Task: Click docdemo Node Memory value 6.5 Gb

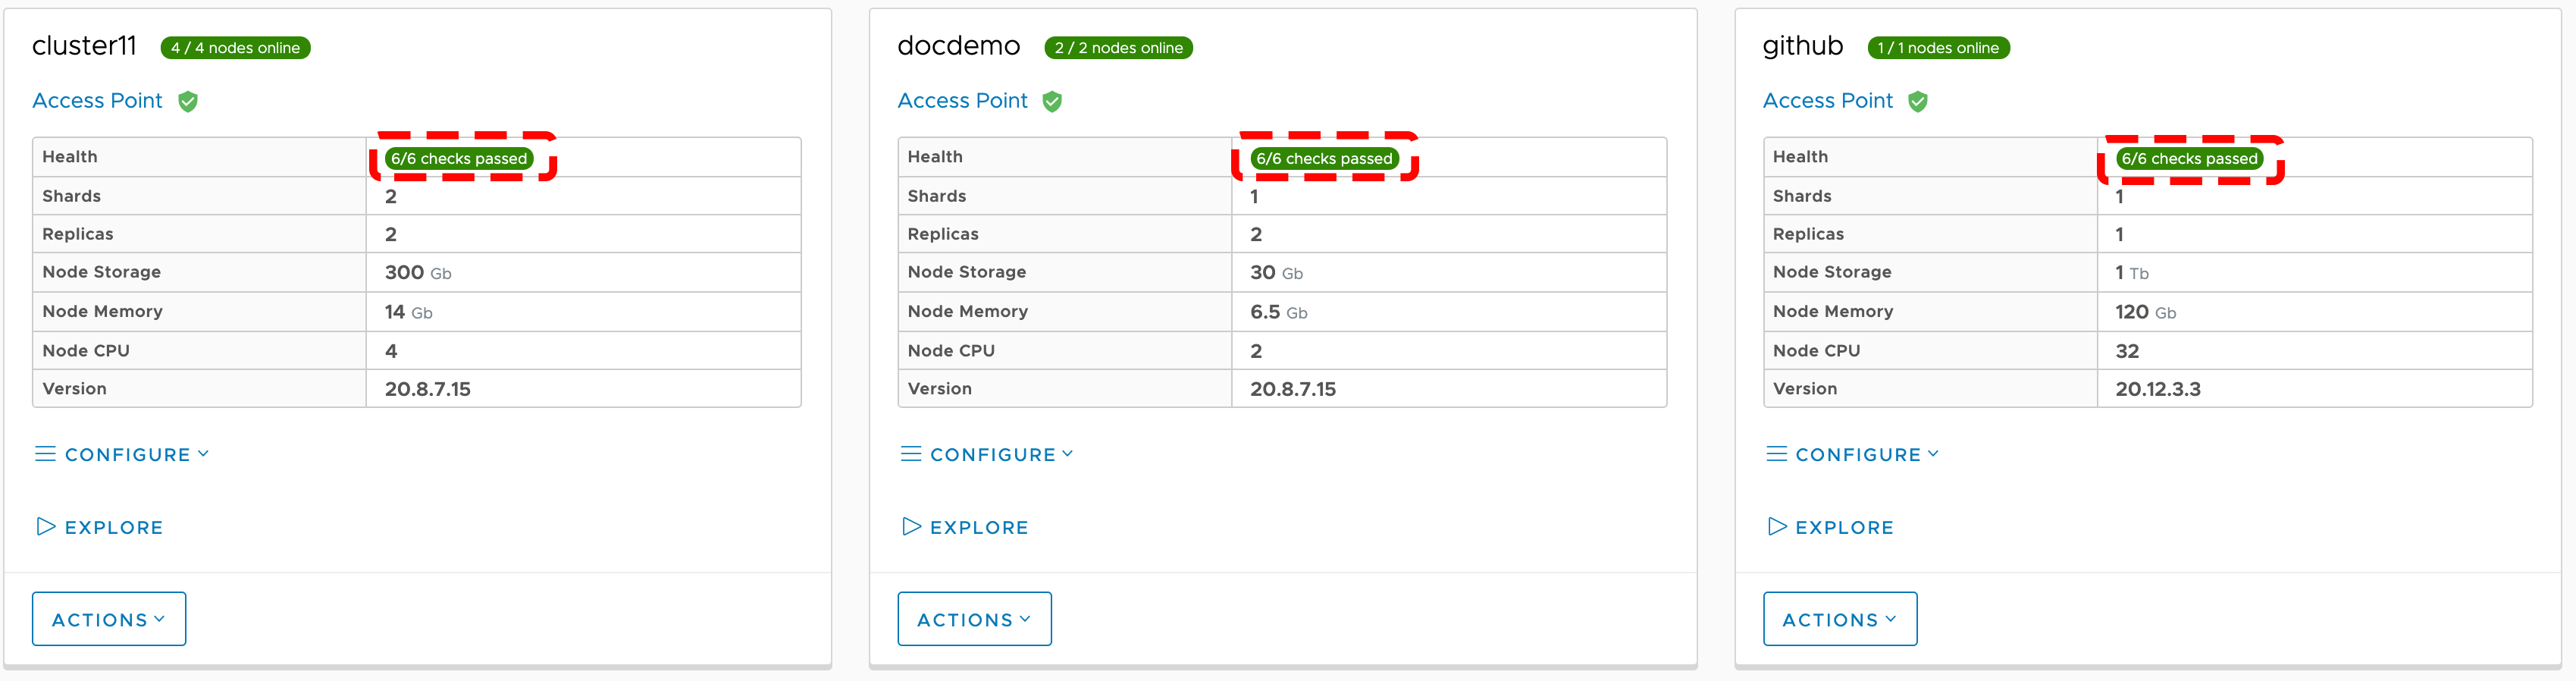Action: (1278, 312)
